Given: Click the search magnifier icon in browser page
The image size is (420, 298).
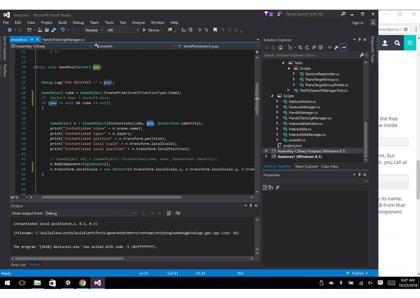Looking at the screenshot, I should coord(397,43).
